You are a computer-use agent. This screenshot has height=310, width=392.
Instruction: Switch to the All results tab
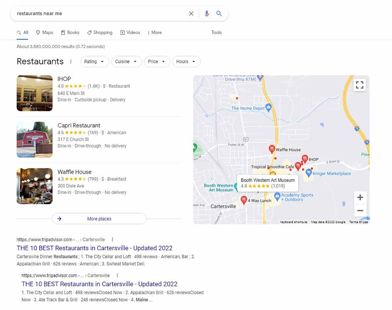tap(23, 32)
